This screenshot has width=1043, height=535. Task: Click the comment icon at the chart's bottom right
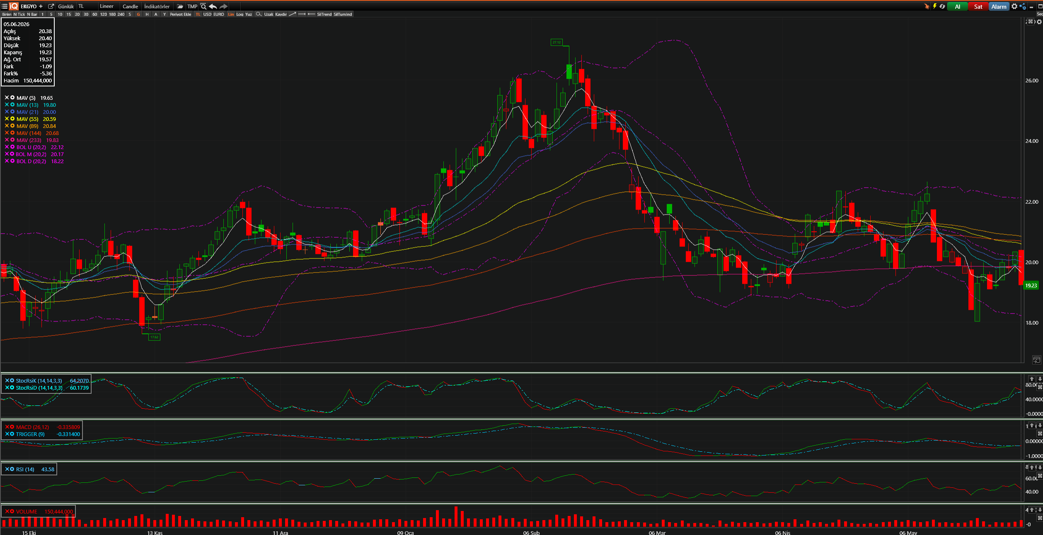point(1036,360)
